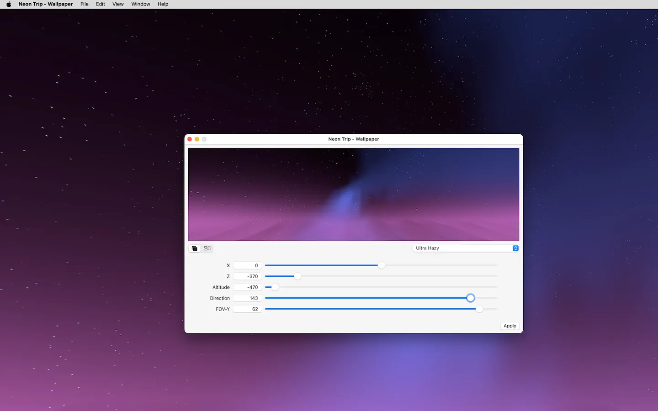
Task: Focus the Altitude value field
Action: point(247,287)
